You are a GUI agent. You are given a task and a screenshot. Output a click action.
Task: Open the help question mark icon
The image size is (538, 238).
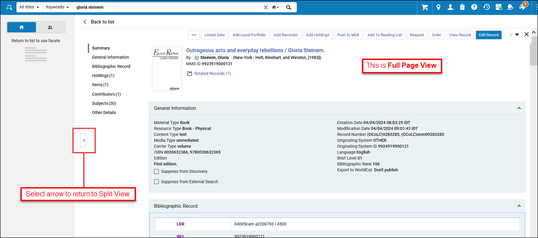(474, 7)
